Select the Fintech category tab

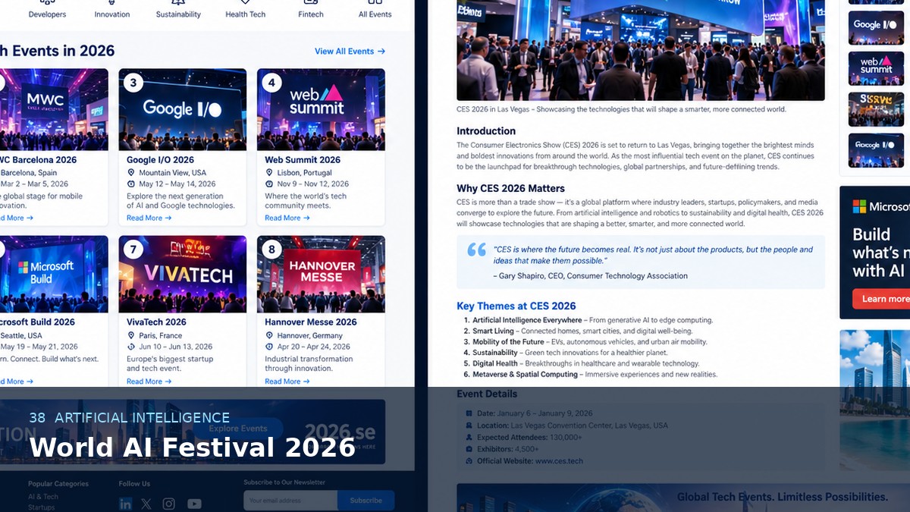pos(311,10)
